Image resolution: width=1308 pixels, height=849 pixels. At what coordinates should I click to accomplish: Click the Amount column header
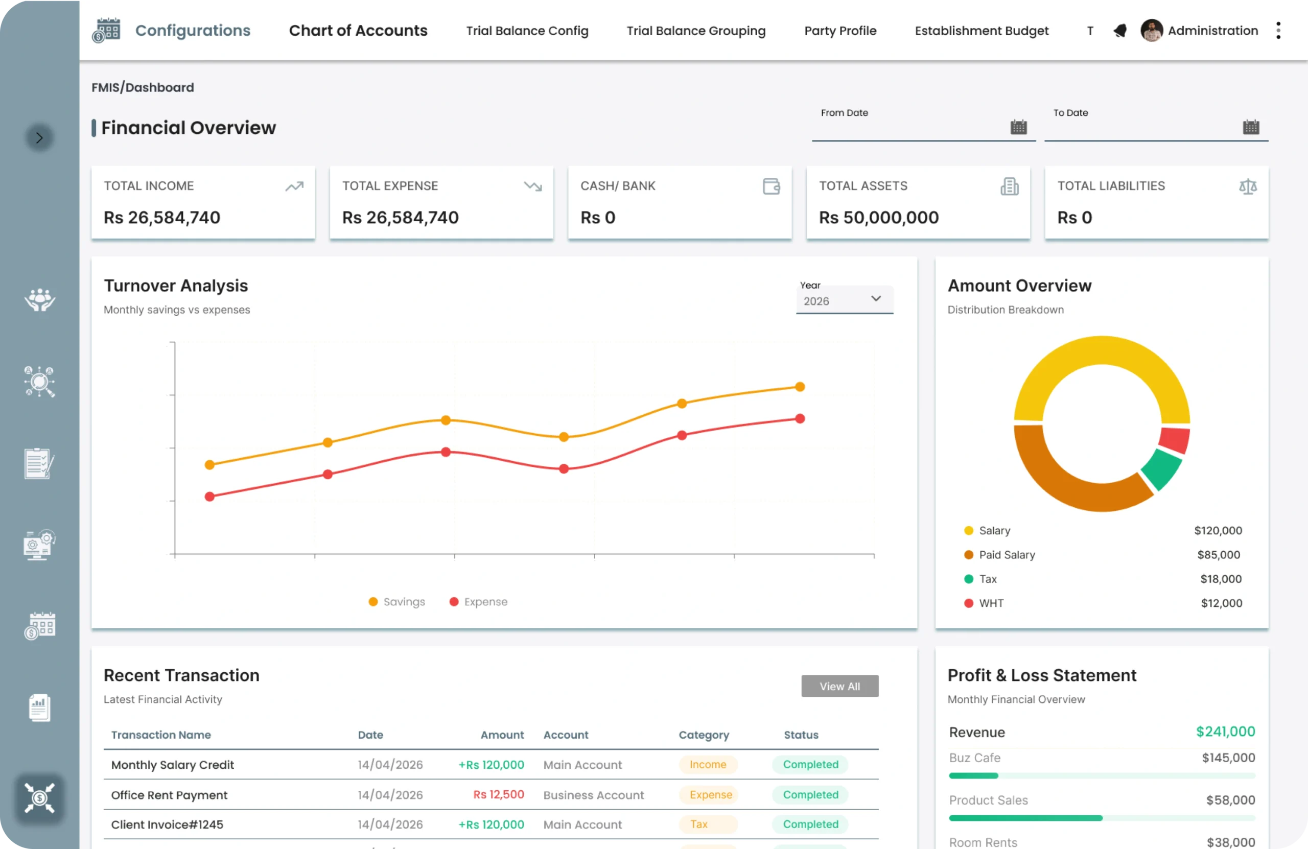click(x=502, y=735)
